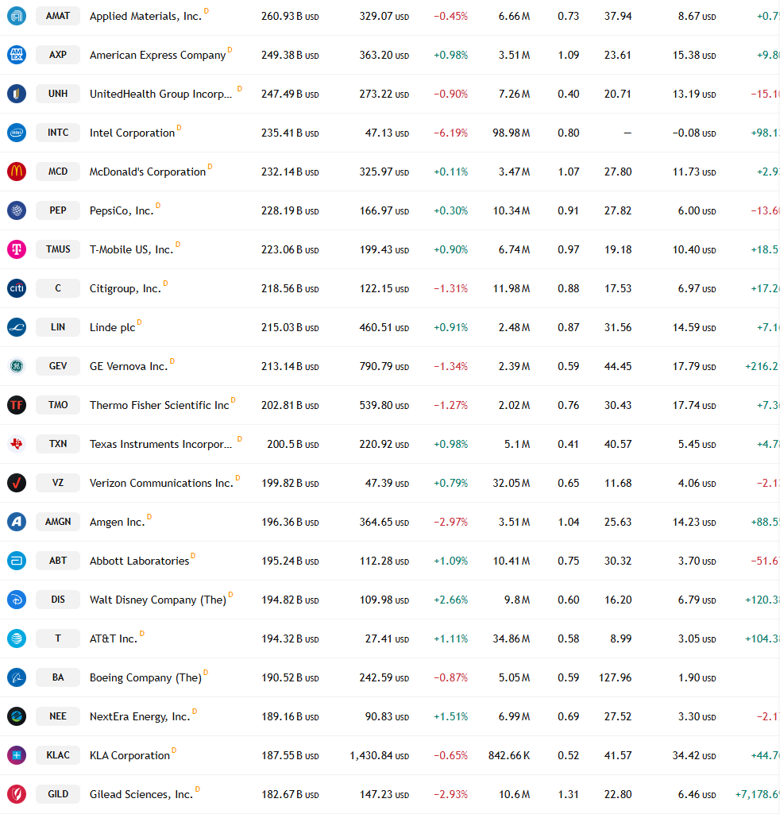780x814 pixels.
Task: Open the UnitedHealth Group Incorp... link
Action: (x=160, y=94)
